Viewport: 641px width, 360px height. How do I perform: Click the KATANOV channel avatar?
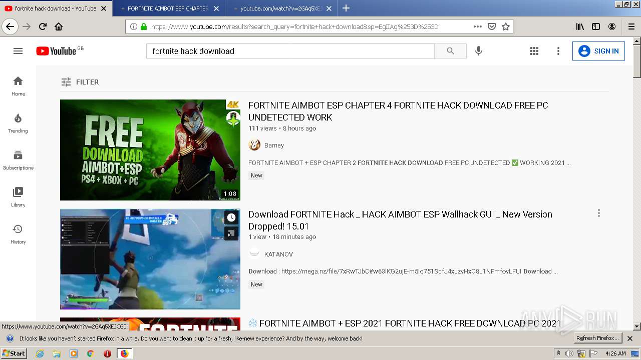[x=254, y=254]
